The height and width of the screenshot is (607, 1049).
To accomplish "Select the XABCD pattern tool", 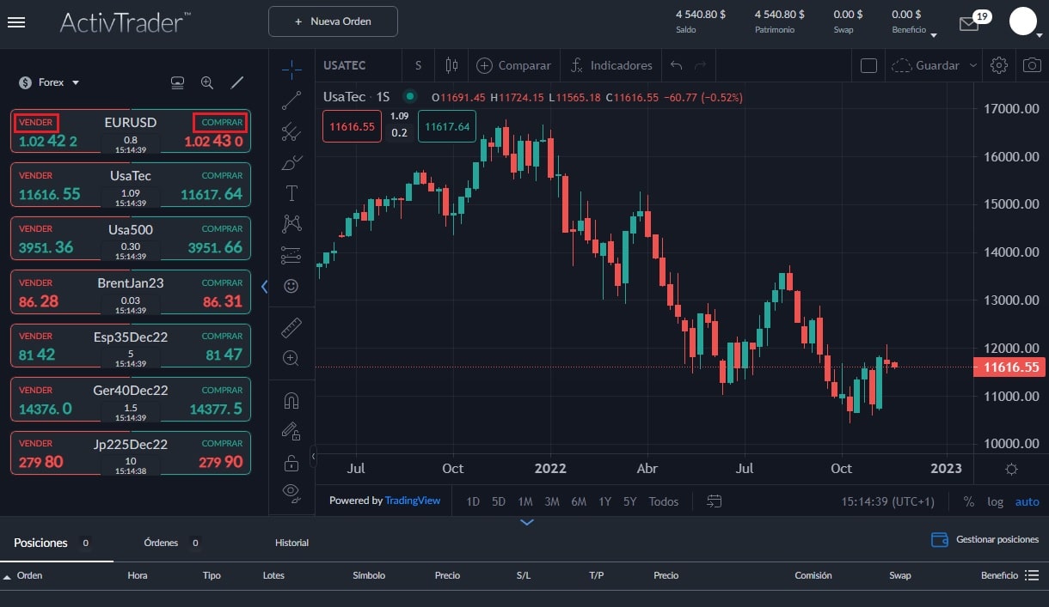I will point(291,223).
